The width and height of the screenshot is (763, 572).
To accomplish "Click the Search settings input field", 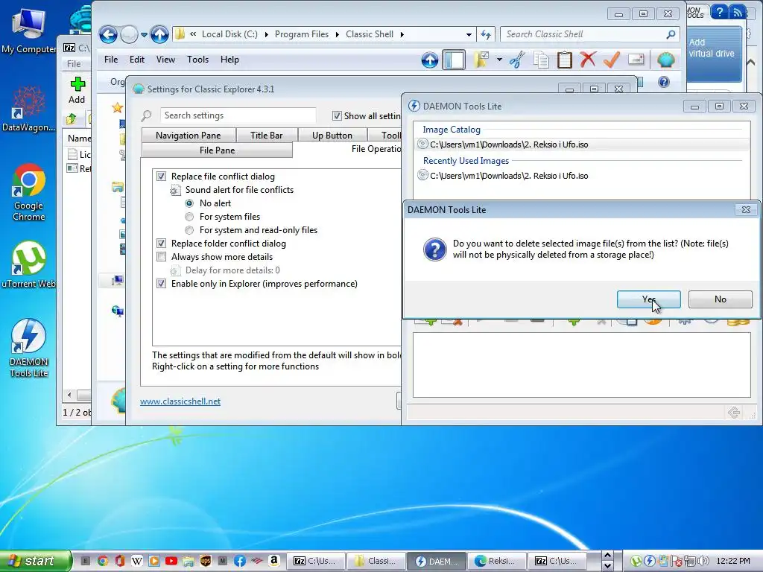I will point(238,115).
